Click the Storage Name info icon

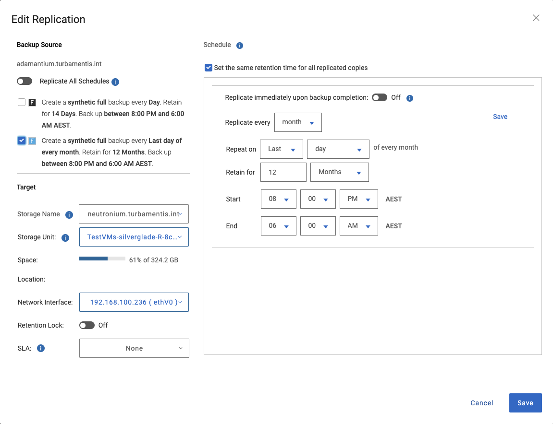click(x=69, y=215)
